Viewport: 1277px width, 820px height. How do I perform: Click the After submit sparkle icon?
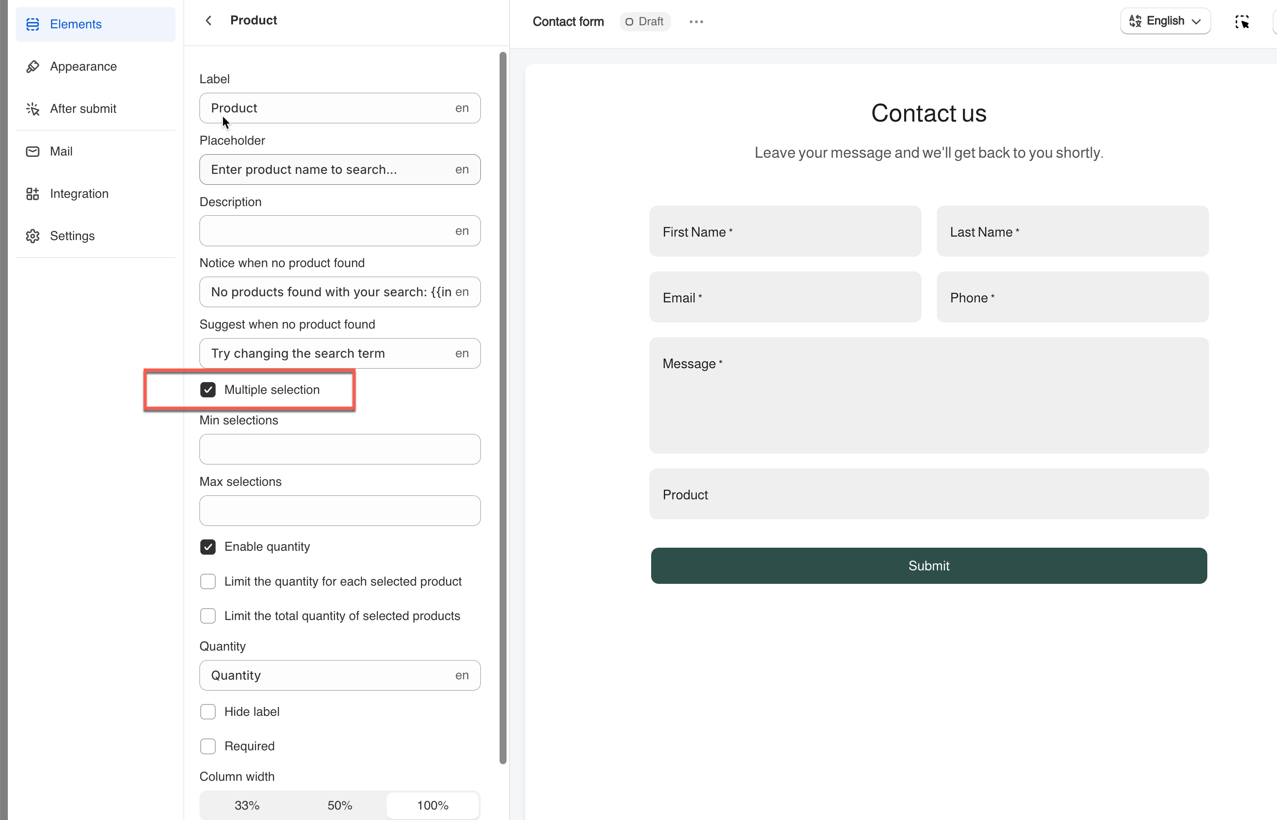click(x=33, y=108)
